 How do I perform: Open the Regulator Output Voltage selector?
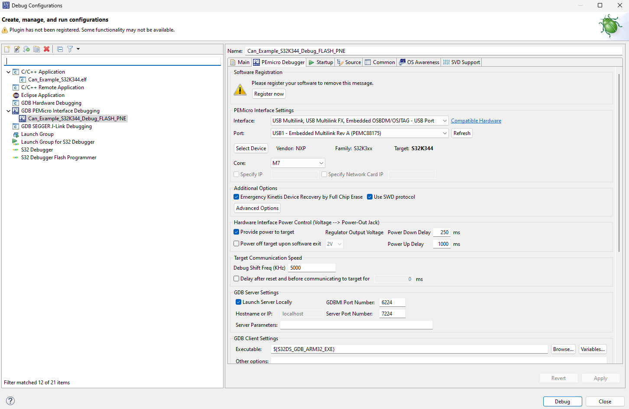[x=334, y=243]
